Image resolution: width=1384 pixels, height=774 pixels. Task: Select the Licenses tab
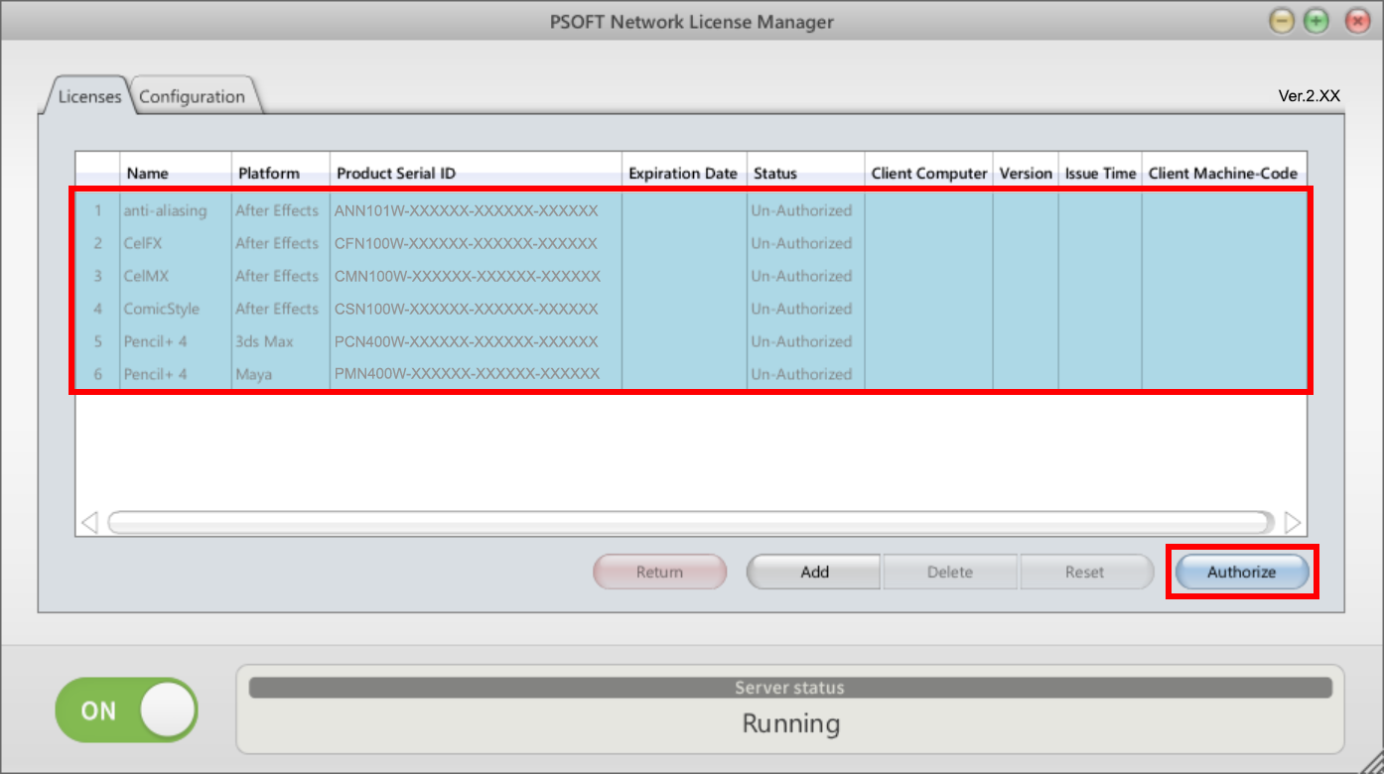click(x=88, y=96)
